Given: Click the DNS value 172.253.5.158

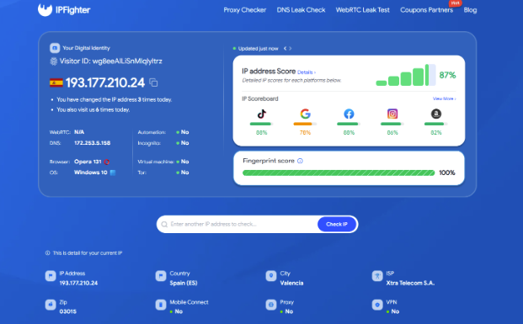Looking at the screenshot, I should pyautogui.click(x=92, y=143).
